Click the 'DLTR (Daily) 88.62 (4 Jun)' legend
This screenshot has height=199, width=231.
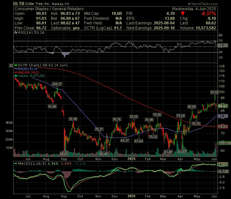tap(43, 65)
